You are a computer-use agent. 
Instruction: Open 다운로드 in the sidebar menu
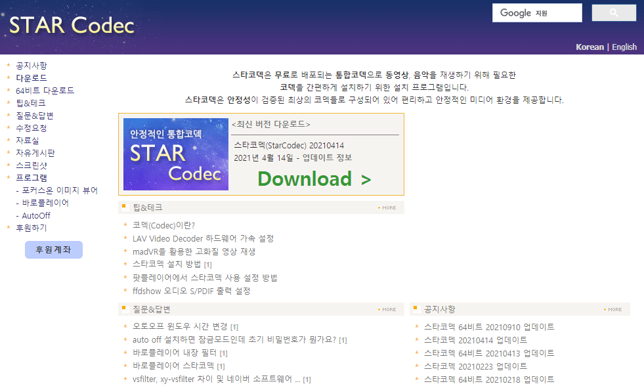click(32, 78)
